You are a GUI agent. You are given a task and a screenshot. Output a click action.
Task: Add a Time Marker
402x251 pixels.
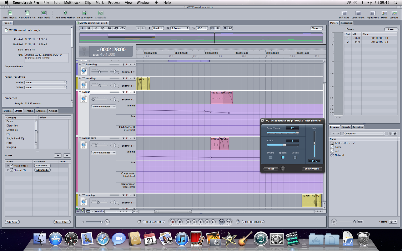(65, 14)
